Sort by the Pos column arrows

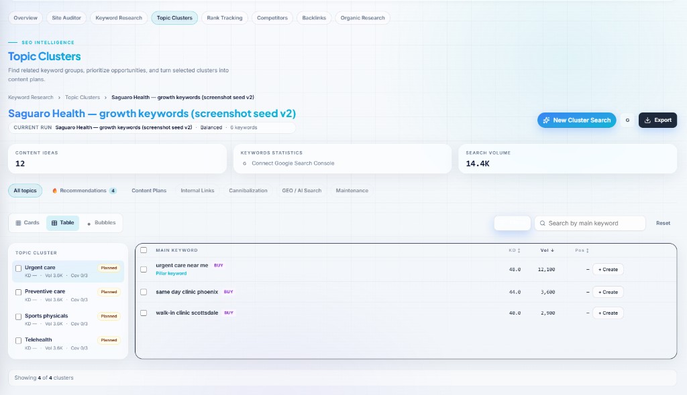587,250
